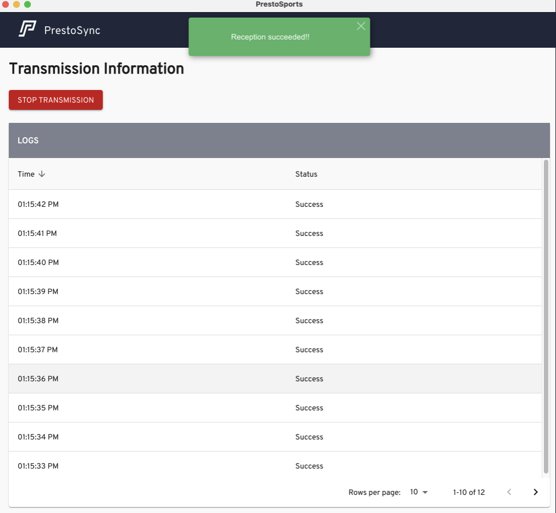Go to previous page of logs

click(509, 492)
